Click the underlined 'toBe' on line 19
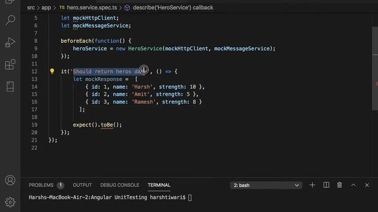 pyautogui.click(x=107, y=125)
